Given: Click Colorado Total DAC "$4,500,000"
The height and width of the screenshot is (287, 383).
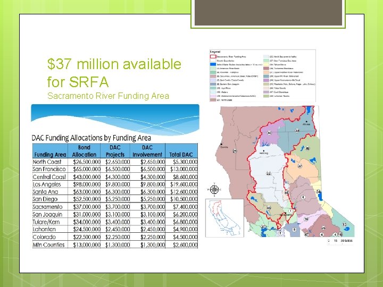Looking at the screenshot, I should pyautogui.click(x=185, y=237).
